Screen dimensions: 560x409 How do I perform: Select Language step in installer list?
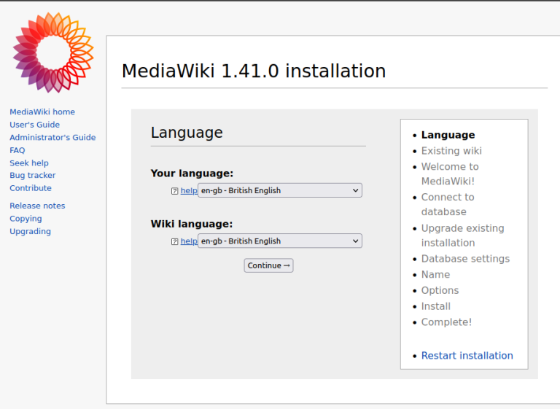(x=448, y=135)
